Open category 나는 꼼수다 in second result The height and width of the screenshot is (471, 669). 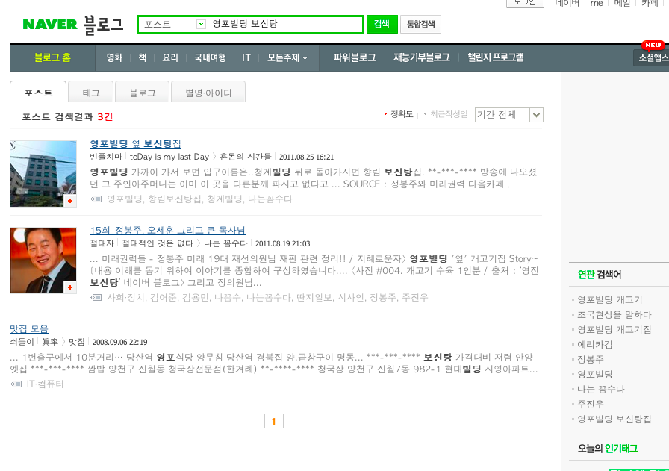(225, 243)
